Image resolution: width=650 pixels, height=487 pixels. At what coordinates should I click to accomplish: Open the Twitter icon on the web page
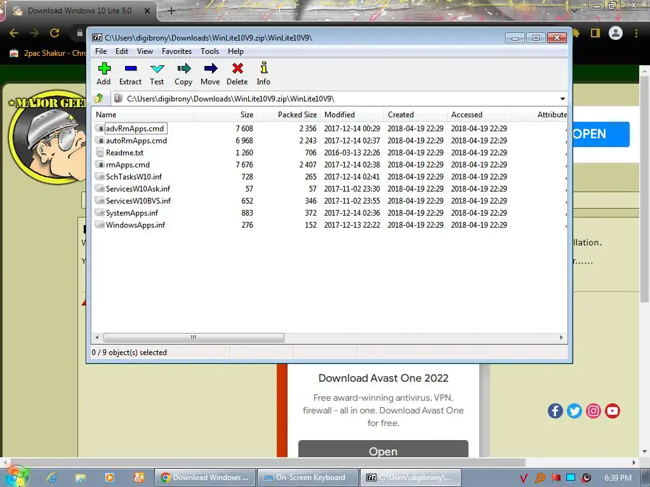click(574, 411)
